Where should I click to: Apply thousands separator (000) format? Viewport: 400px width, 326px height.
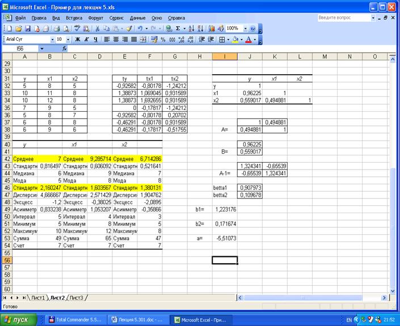point(172,40)
